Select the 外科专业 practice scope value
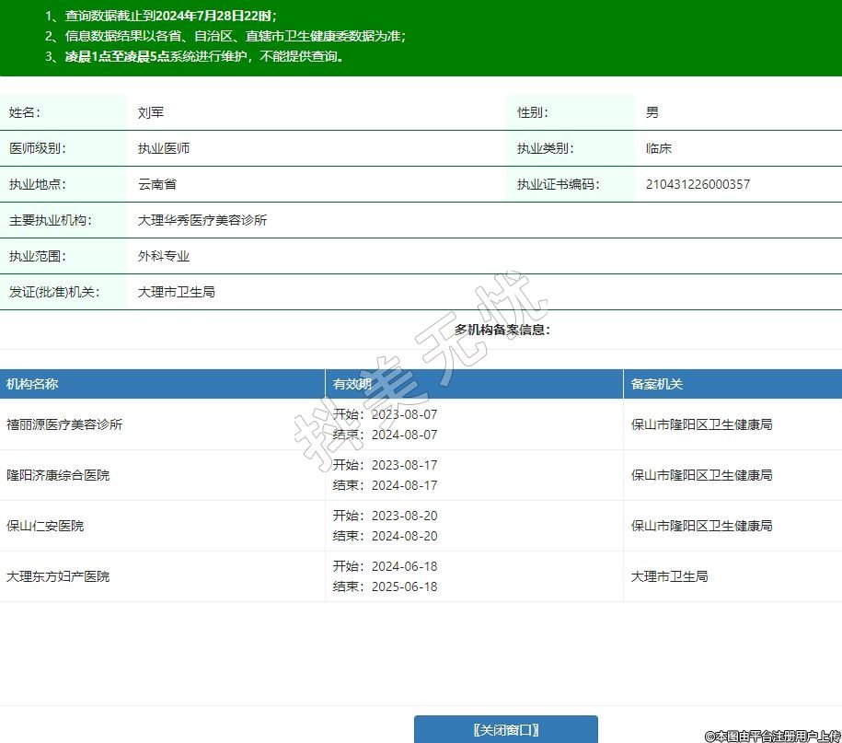842x743 pixels. click(x=164, y=257)
